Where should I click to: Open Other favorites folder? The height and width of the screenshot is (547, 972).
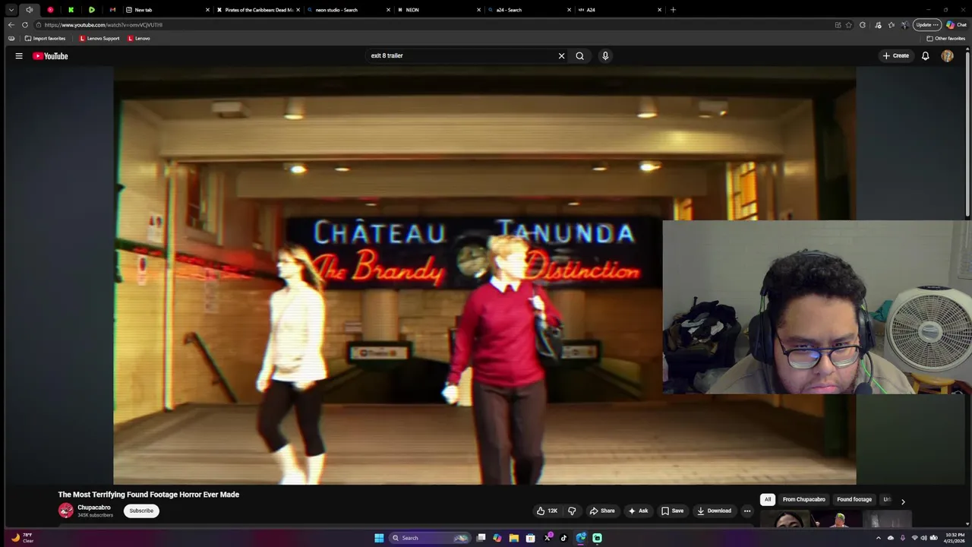tap(946, 38)
